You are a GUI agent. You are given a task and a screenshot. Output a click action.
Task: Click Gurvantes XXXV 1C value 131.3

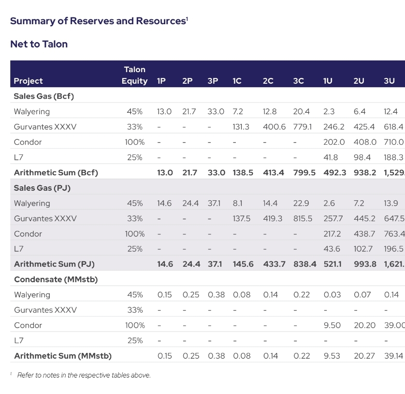tap(241, 127)
